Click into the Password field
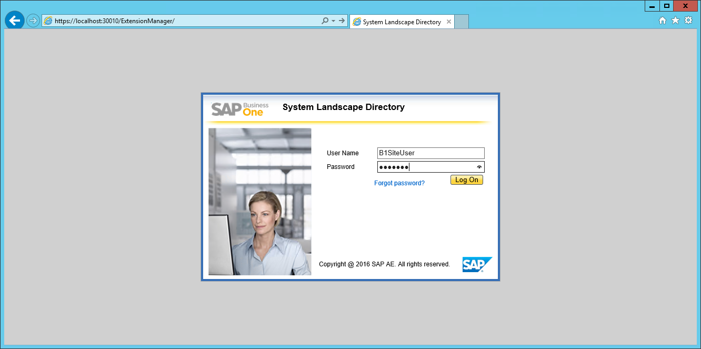 [430, 167]
